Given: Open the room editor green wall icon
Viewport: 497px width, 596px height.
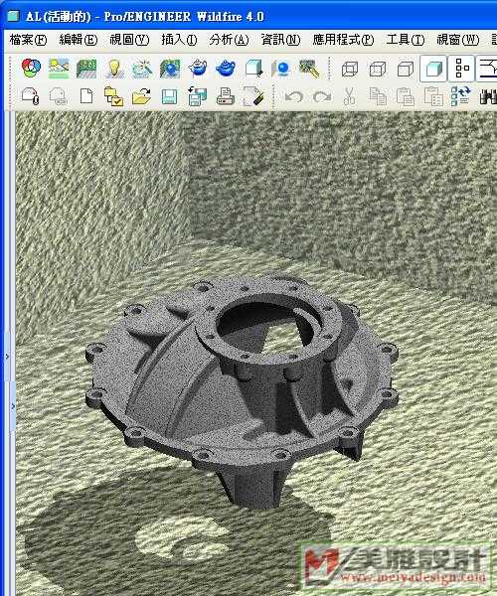Looking at the screenshot, I should [x=86, y=69].
